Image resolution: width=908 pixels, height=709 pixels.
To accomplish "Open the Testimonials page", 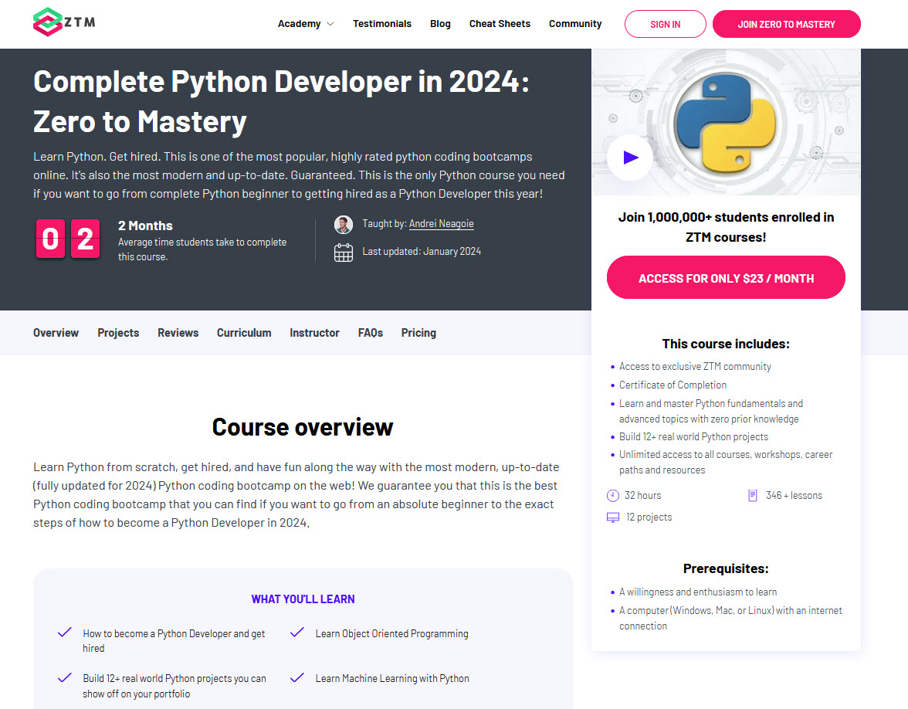I will [382, 24].
